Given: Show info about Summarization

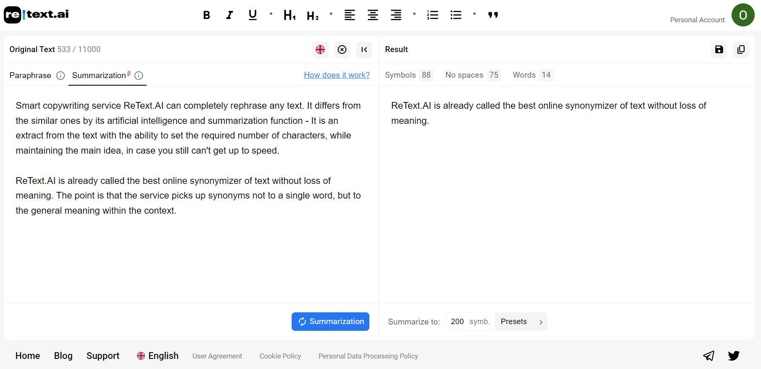Looking at the screenshot, I should pyautogui.click(x=139, y=76).
